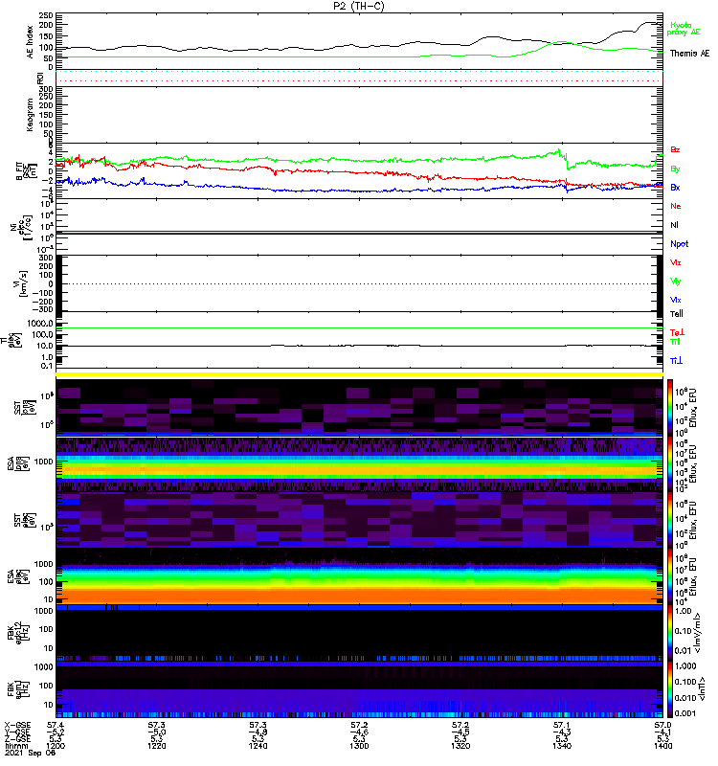The width and height of the screenshot is (718, 766).
Task: Click the hhmm row label
Action: (16, 746)
